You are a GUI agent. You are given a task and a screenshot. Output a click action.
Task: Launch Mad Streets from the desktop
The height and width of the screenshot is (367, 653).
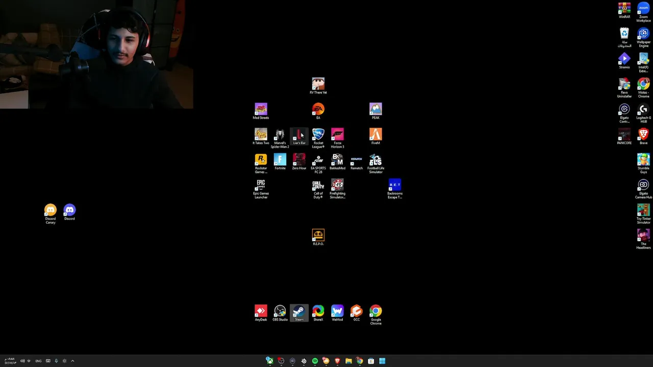coord(261,111)
